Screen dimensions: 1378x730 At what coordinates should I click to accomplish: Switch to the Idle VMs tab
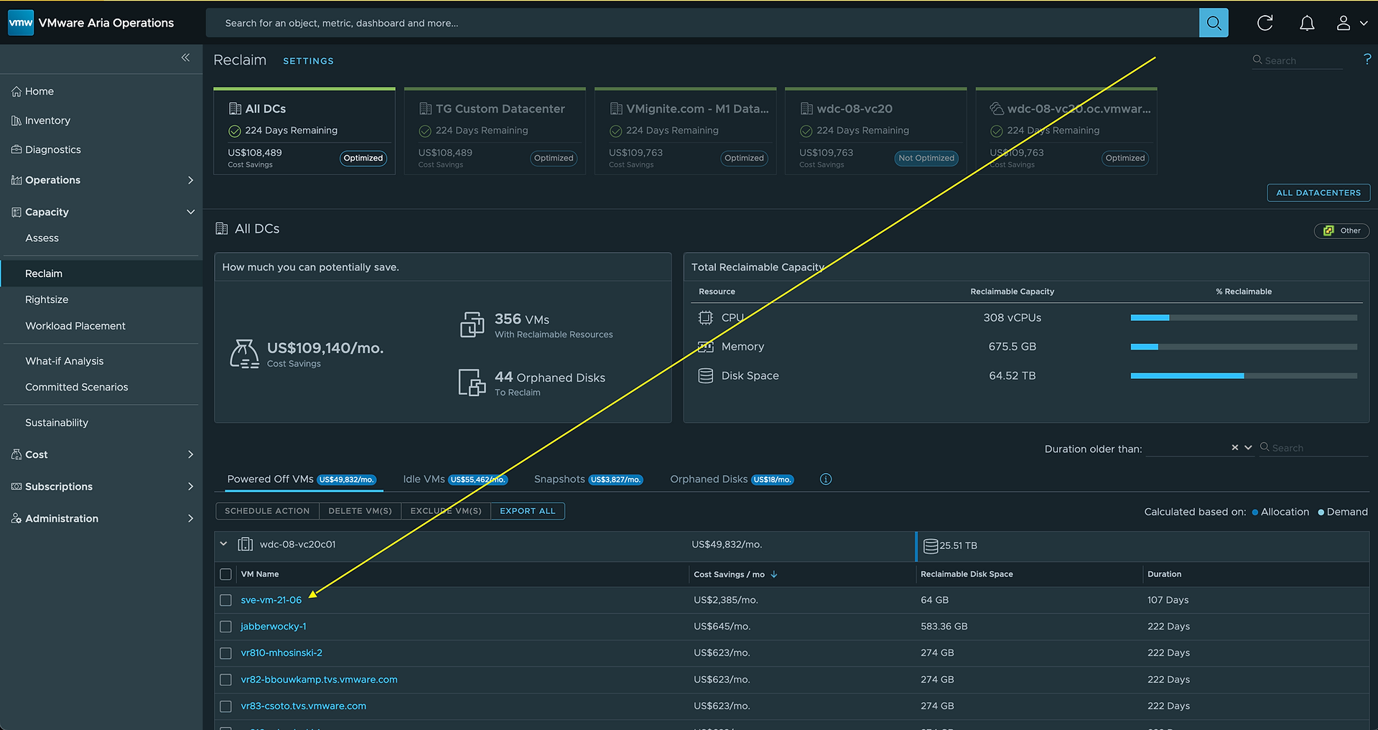(x=455, y=479)
